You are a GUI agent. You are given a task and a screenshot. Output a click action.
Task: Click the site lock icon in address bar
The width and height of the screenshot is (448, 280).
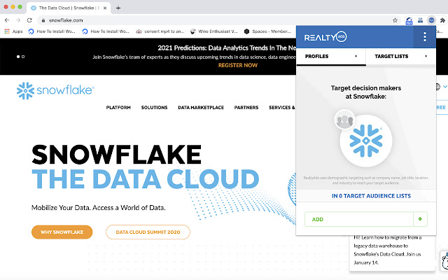click(43, 20)
